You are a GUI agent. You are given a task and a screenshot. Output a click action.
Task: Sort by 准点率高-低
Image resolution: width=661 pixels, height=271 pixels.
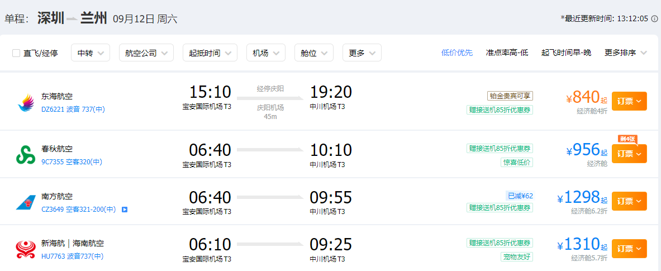[x=507, y=53]
